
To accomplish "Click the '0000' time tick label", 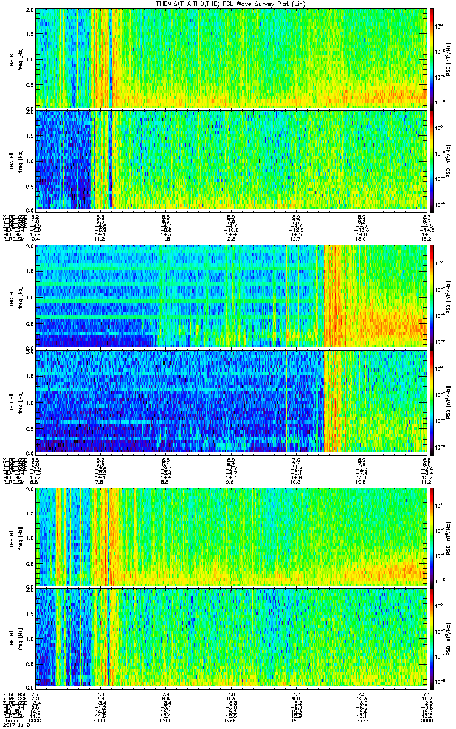I will pyautogui.click(x=36, y=721).
